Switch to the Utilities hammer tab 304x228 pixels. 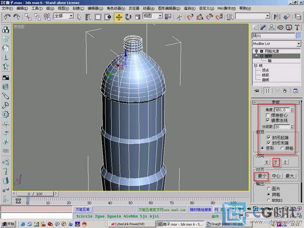pos(297,28)
